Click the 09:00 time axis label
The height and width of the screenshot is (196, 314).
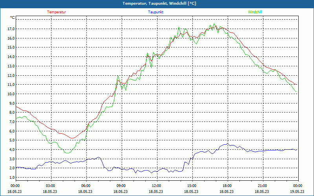point(121,186)
